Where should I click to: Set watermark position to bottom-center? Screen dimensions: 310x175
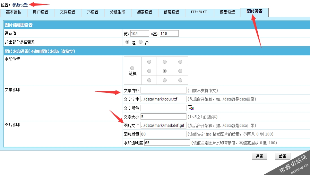(x=165, y=80)
